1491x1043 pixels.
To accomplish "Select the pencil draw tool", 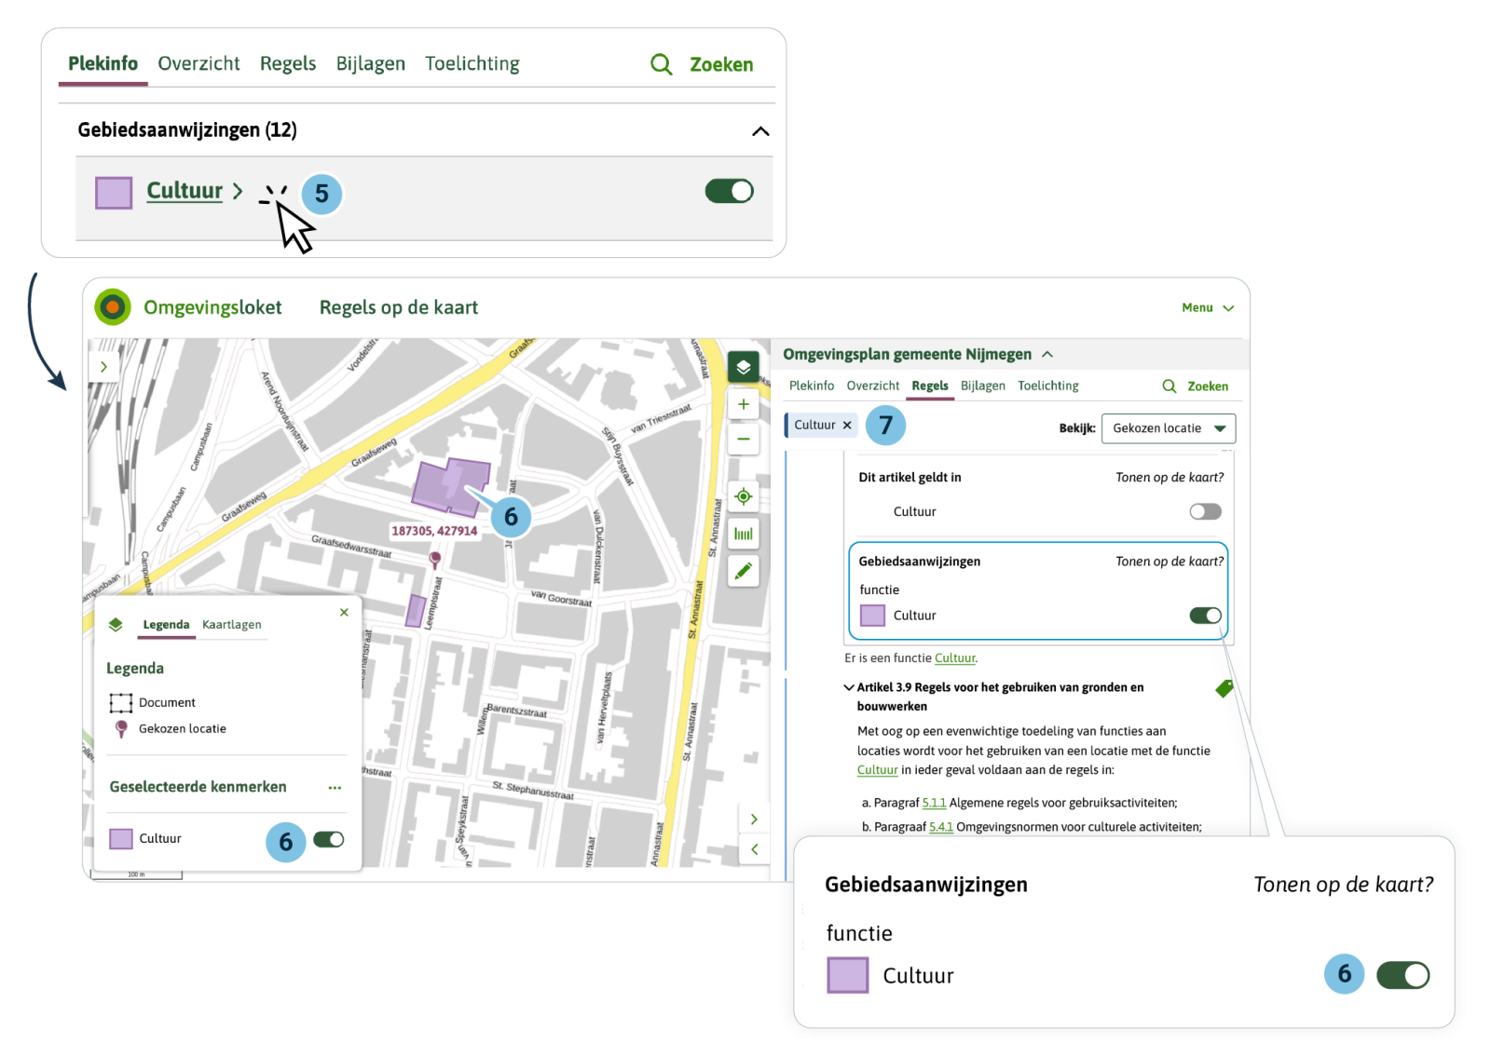I will pyautogui.click(x=743, y=571).
